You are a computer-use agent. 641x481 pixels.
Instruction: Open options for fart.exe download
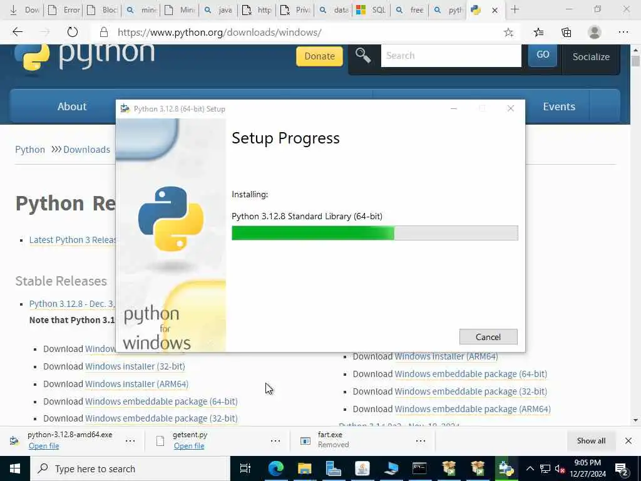tap(420, 440)
